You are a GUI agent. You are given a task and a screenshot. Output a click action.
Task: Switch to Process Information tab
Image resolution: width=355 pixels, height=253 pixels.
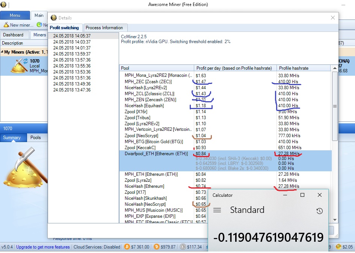(x=104, y=28)
